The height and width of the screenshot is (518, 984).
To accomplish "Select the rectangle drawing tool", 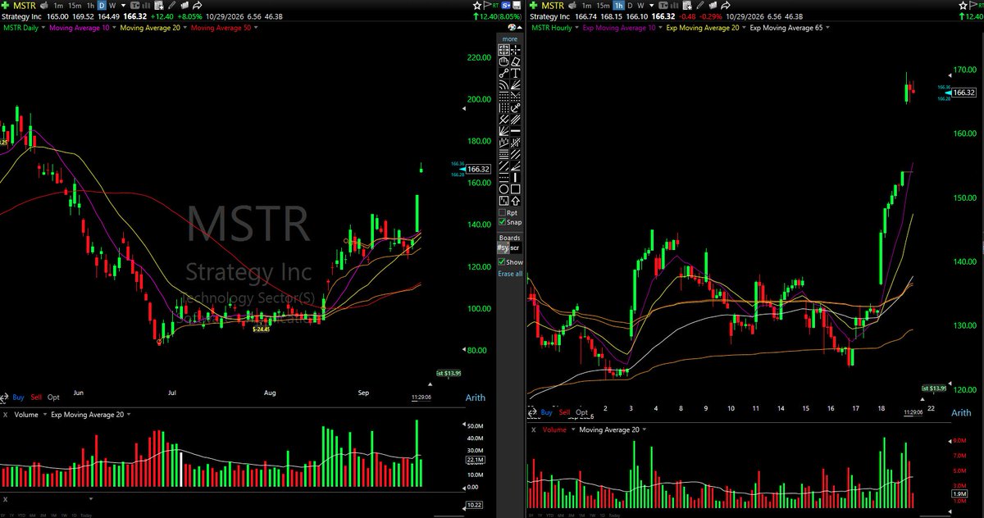I will 517,190.
